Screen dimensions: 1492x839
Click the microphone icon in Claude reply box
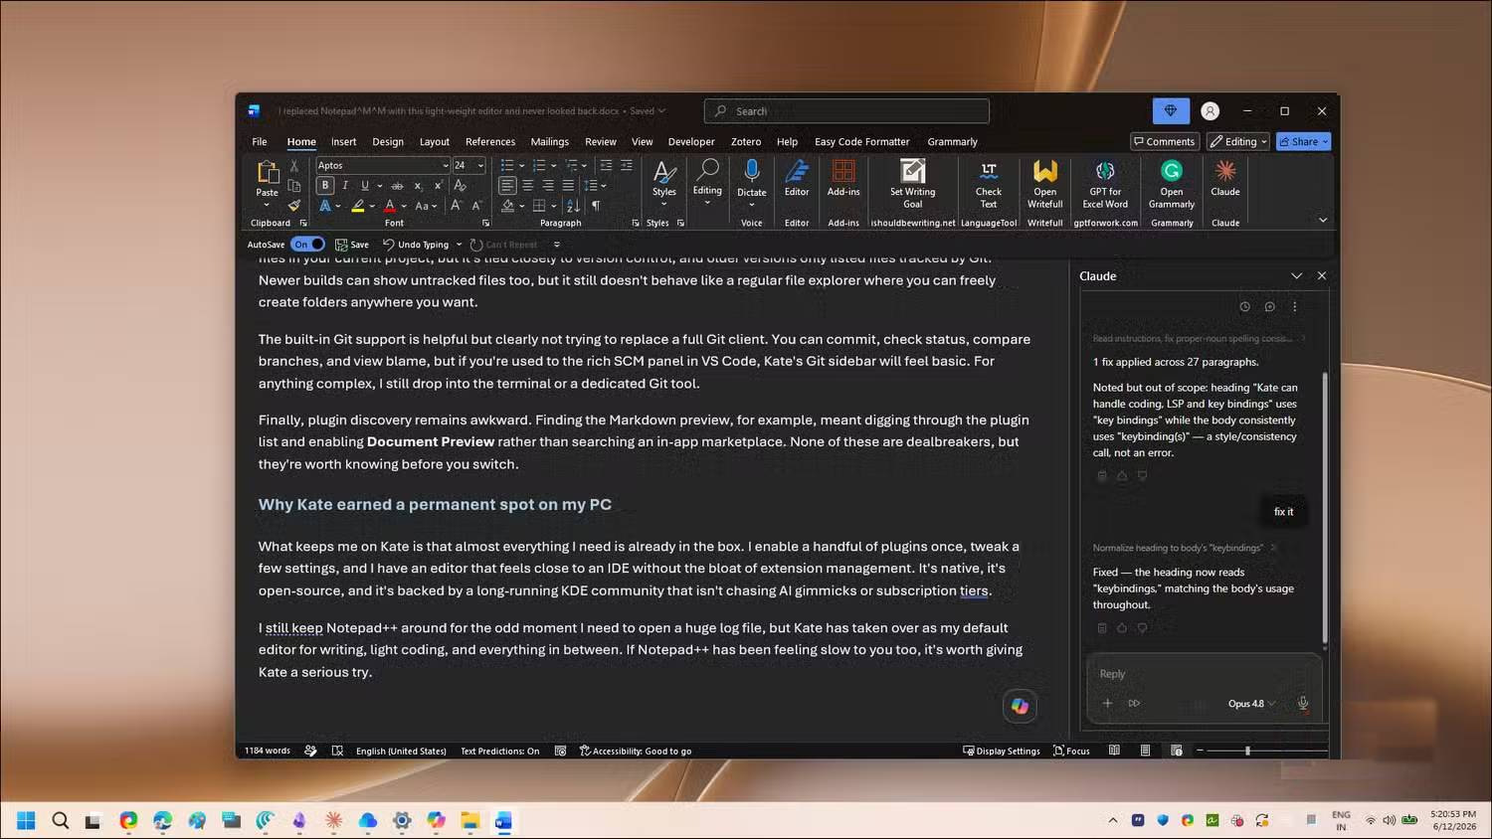pos(1303,703)
